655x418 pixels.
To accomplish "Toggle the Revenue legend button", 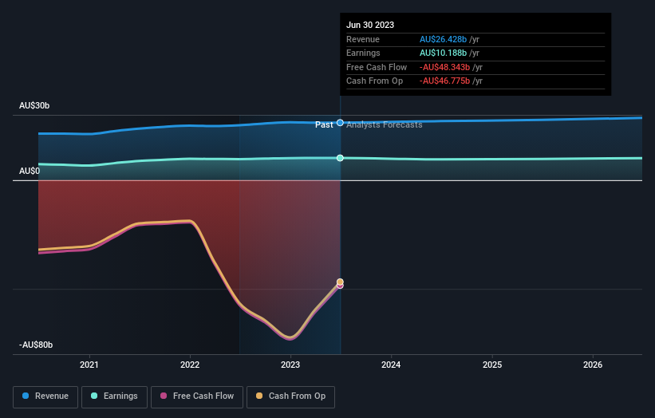I will (45, 396).
